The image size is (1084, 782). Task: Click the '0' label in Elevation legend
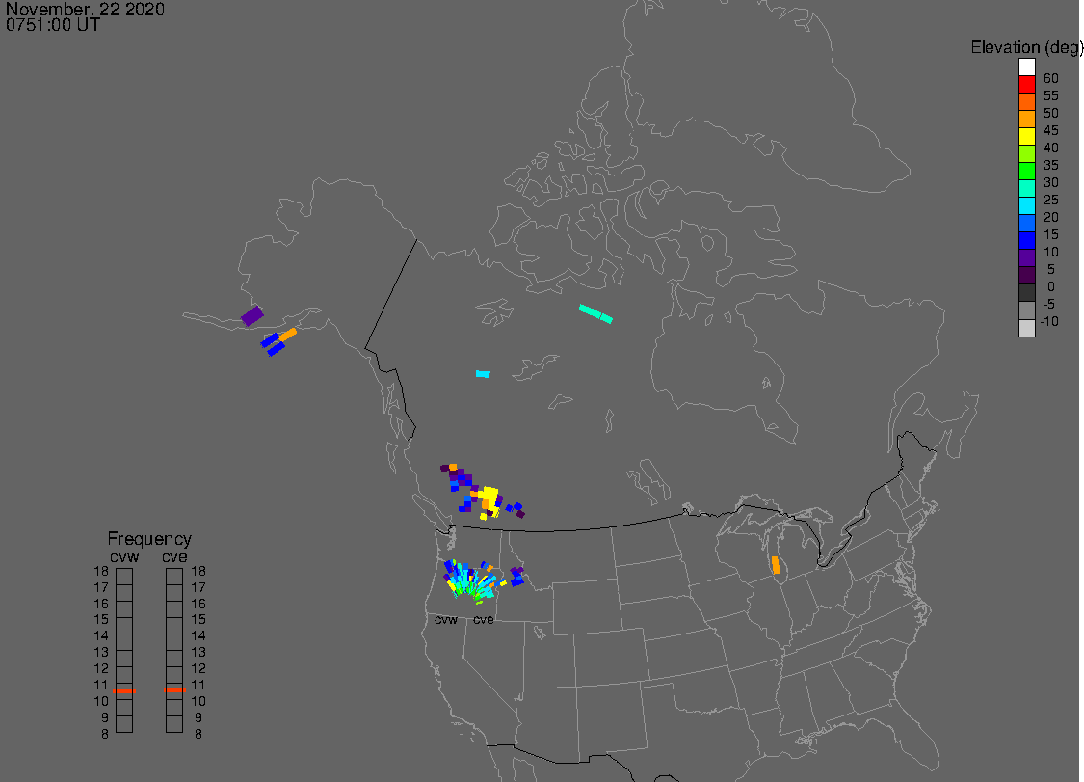point(1051,286)
